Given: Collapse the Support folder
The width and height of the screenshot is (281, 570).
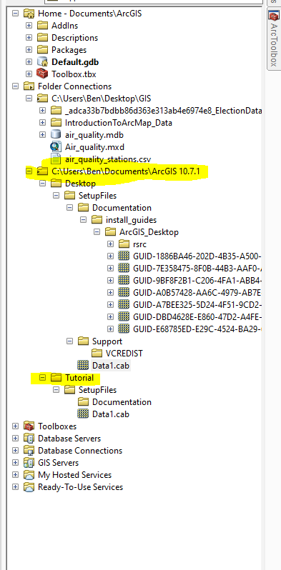Looking at the screenshot, I should point(70,341).
